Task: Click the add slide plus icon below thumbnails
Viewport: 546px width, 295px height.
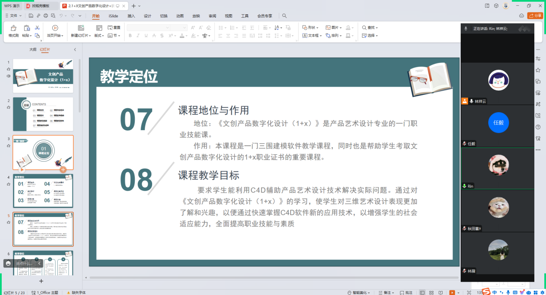Action: 41,281
